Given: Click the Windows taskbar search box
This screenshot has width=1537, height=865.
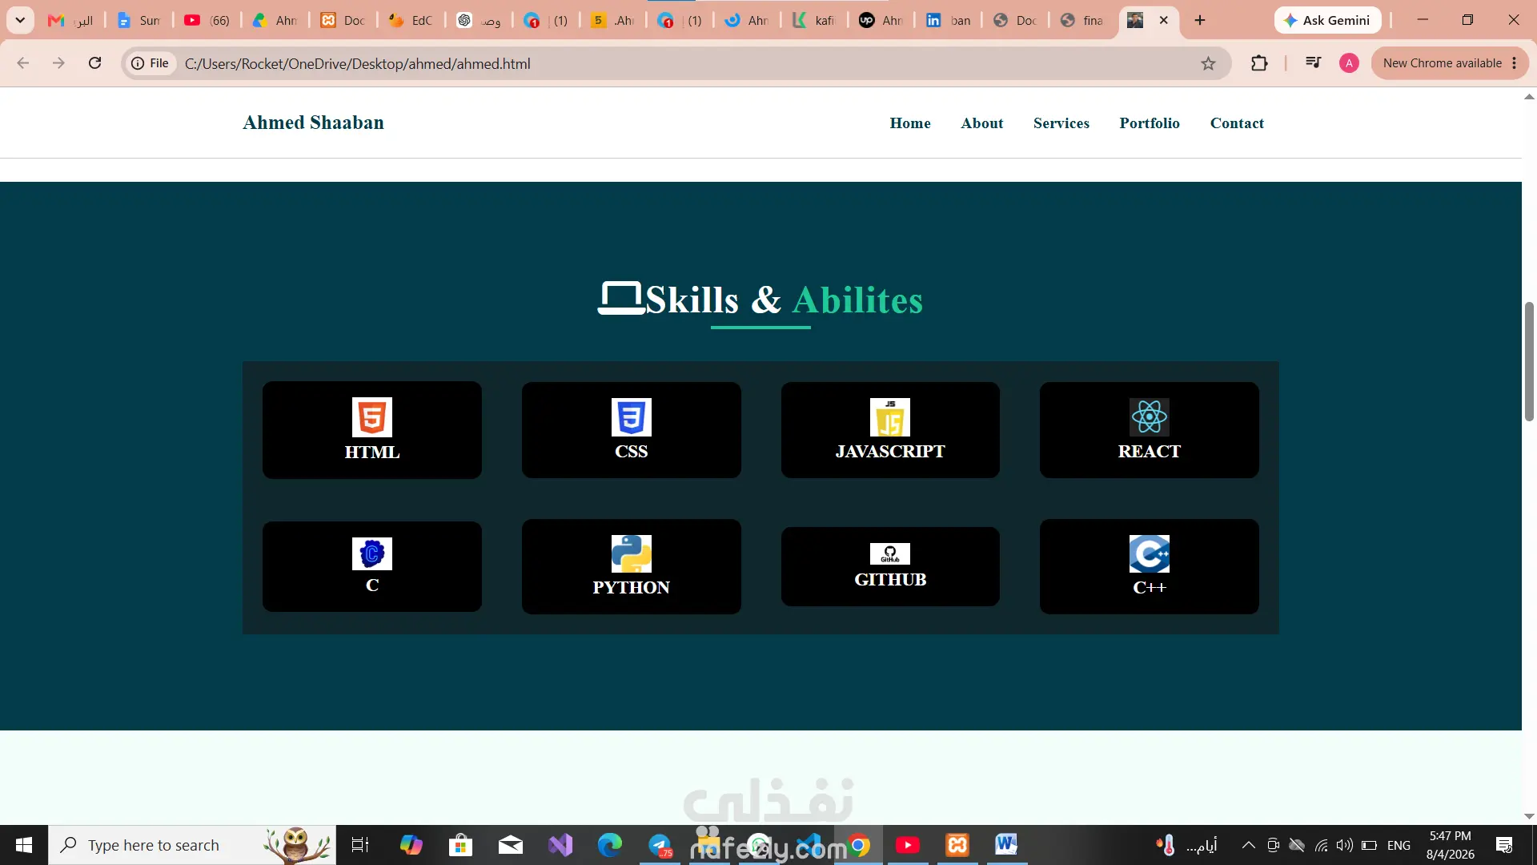Looking at the screenshot, I should (x=192, y=845).
